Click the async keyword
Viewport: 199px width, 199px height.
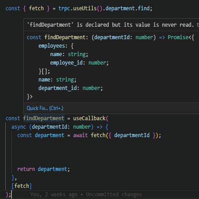click(19, 127)
